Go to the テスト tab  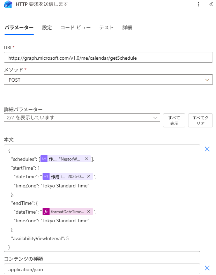[x=106, y=28]
